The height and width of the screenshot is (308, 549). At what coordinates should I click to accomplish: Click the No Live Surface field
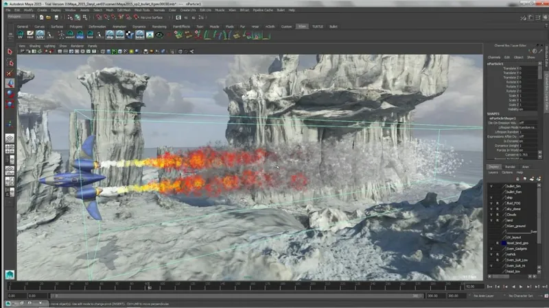tap(151, 18)
